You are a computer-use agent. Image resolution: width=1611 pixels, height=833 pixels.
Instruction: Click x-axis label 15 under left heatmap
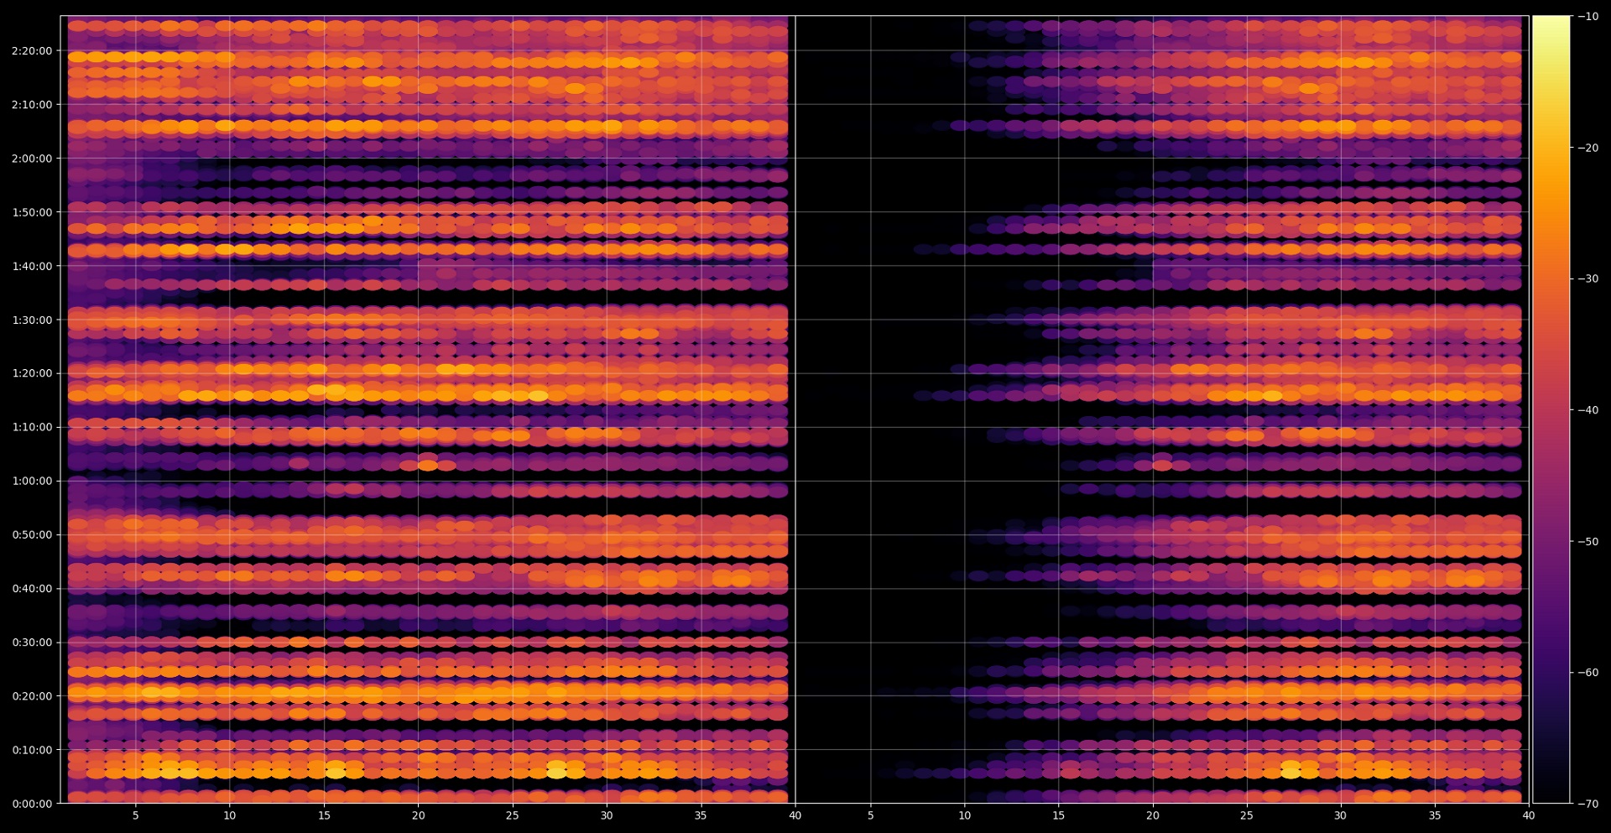point(324,815)
